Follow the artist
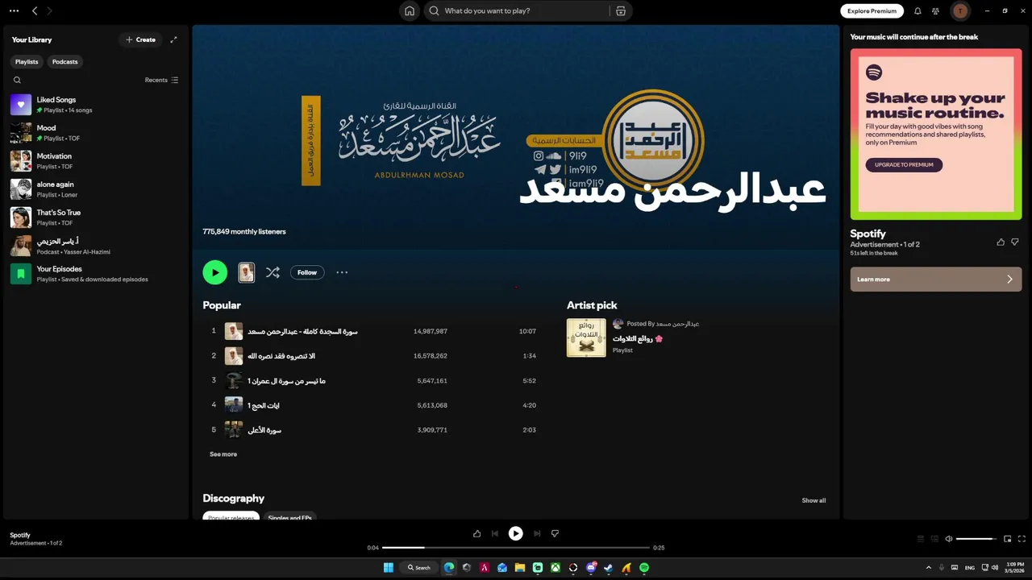Viewport: 1032px width, 580px height. [307, 272]
